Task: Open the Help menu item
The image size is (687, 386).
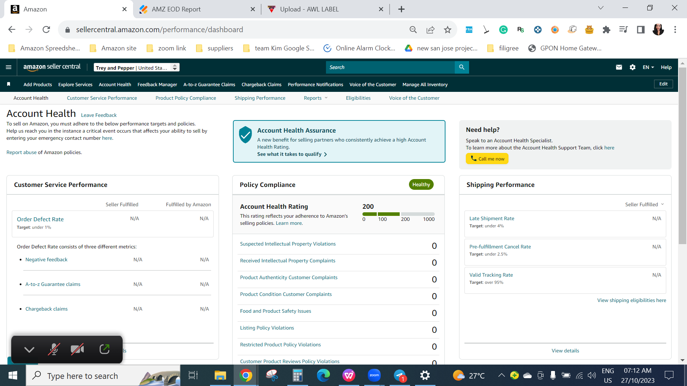Action: [666, 67]
